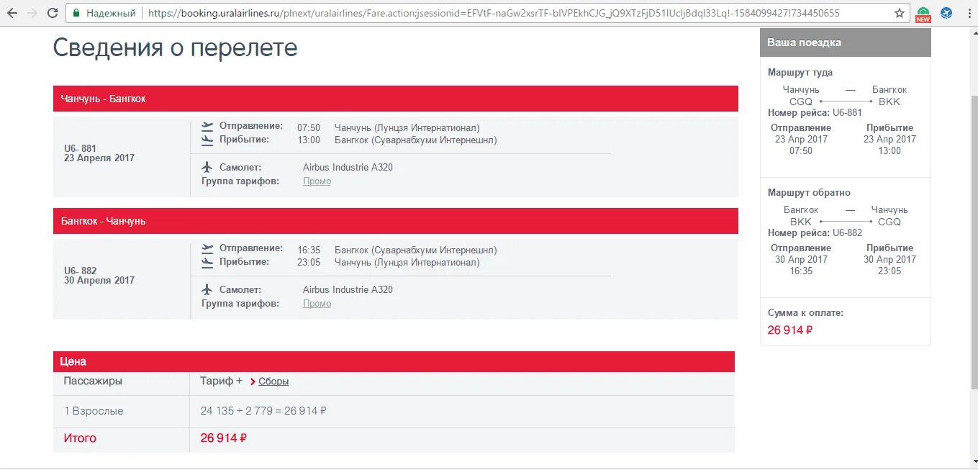Click the green secure padlock icon
Screen dimensions: 978x470
point(76,13)
